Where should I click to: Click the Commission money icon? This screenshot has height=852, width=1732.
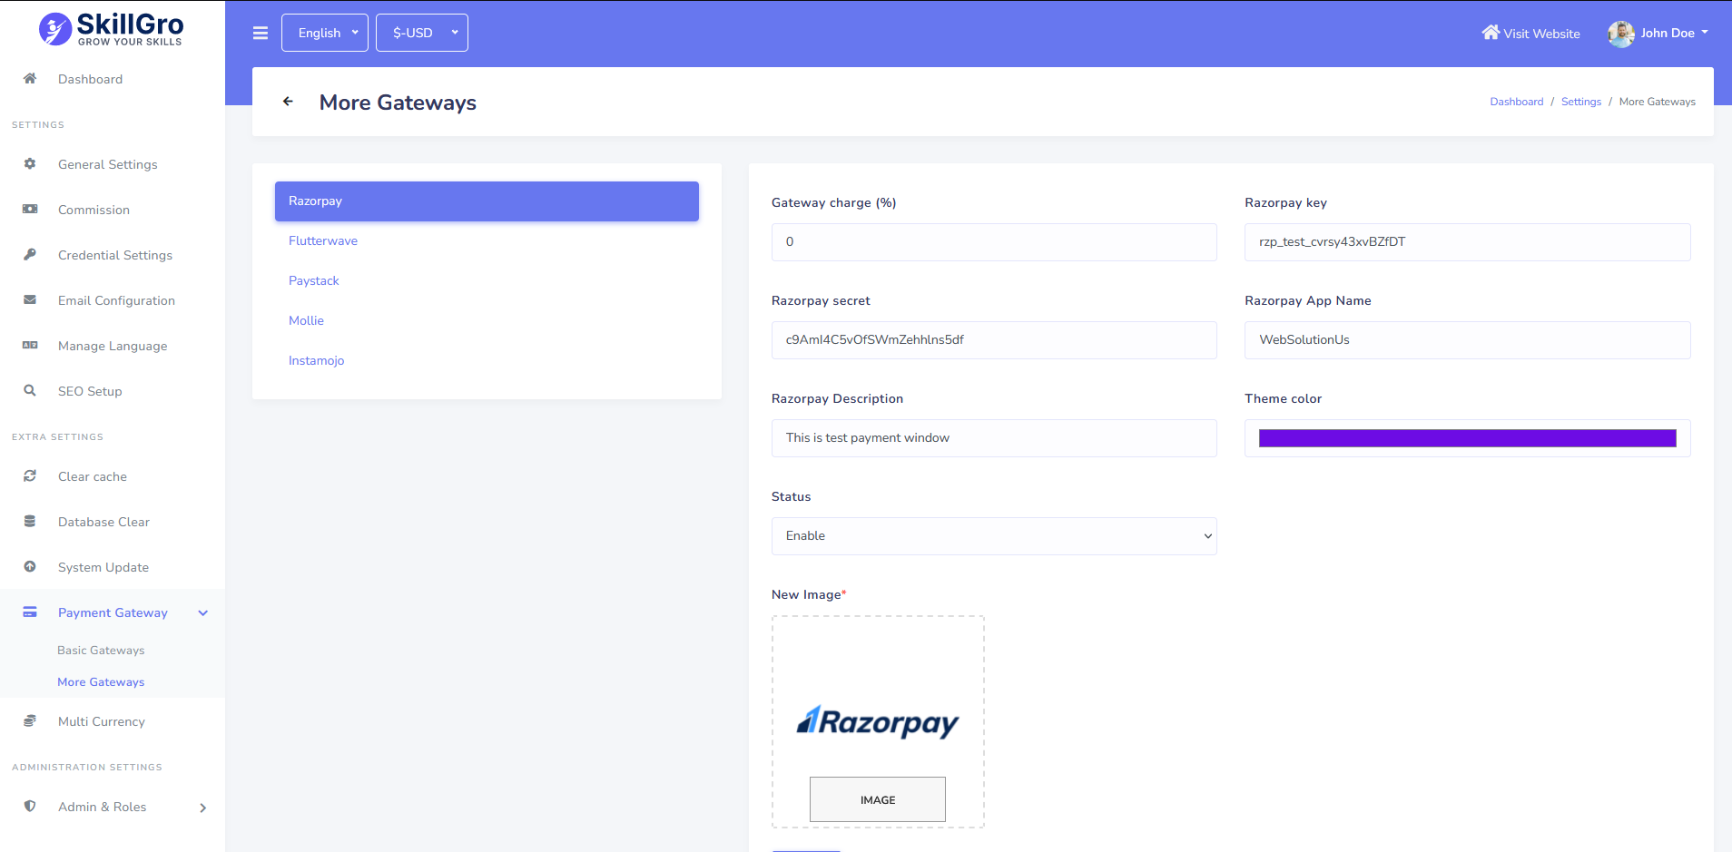(x=30, y=209)
